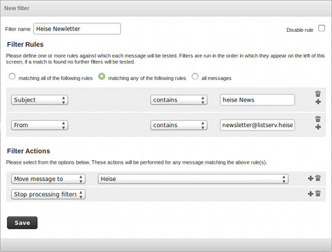Delete the From rule with trash icon
This screenshot has height=252, width=332.
pyautogui.click(x=318, y=119)
